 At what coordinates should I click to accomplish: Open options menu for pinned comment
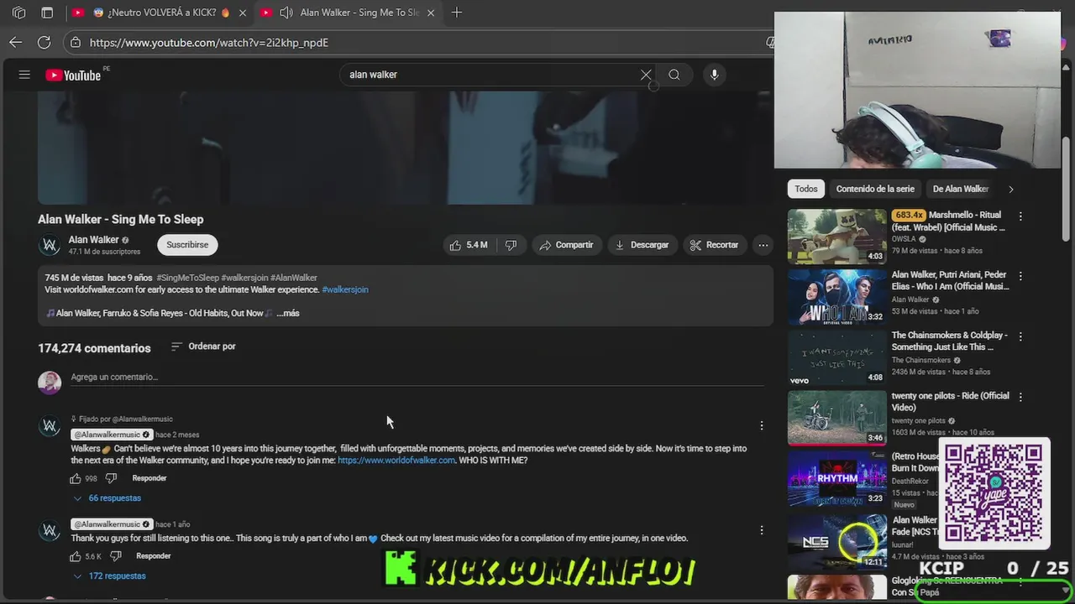762,425
